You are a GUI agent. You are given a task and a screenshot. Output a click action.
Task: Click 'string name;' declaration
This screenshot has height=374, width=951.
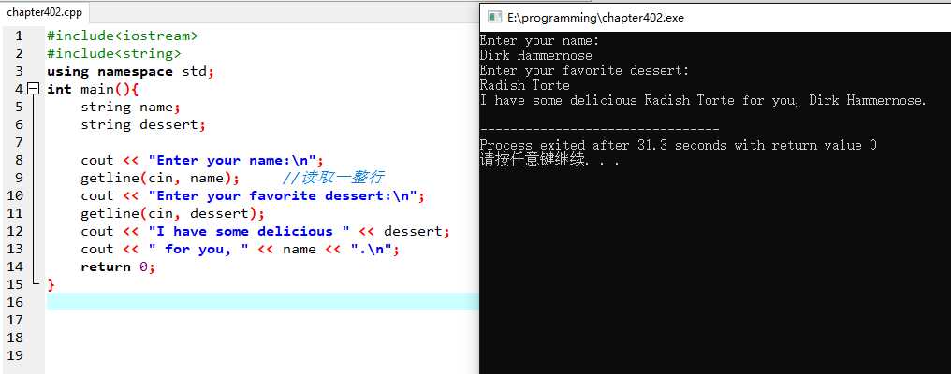point(130,107)
